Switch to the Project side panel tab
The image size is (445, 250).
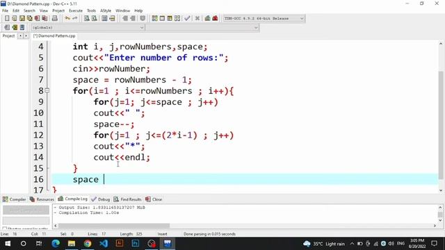[8, 36]
